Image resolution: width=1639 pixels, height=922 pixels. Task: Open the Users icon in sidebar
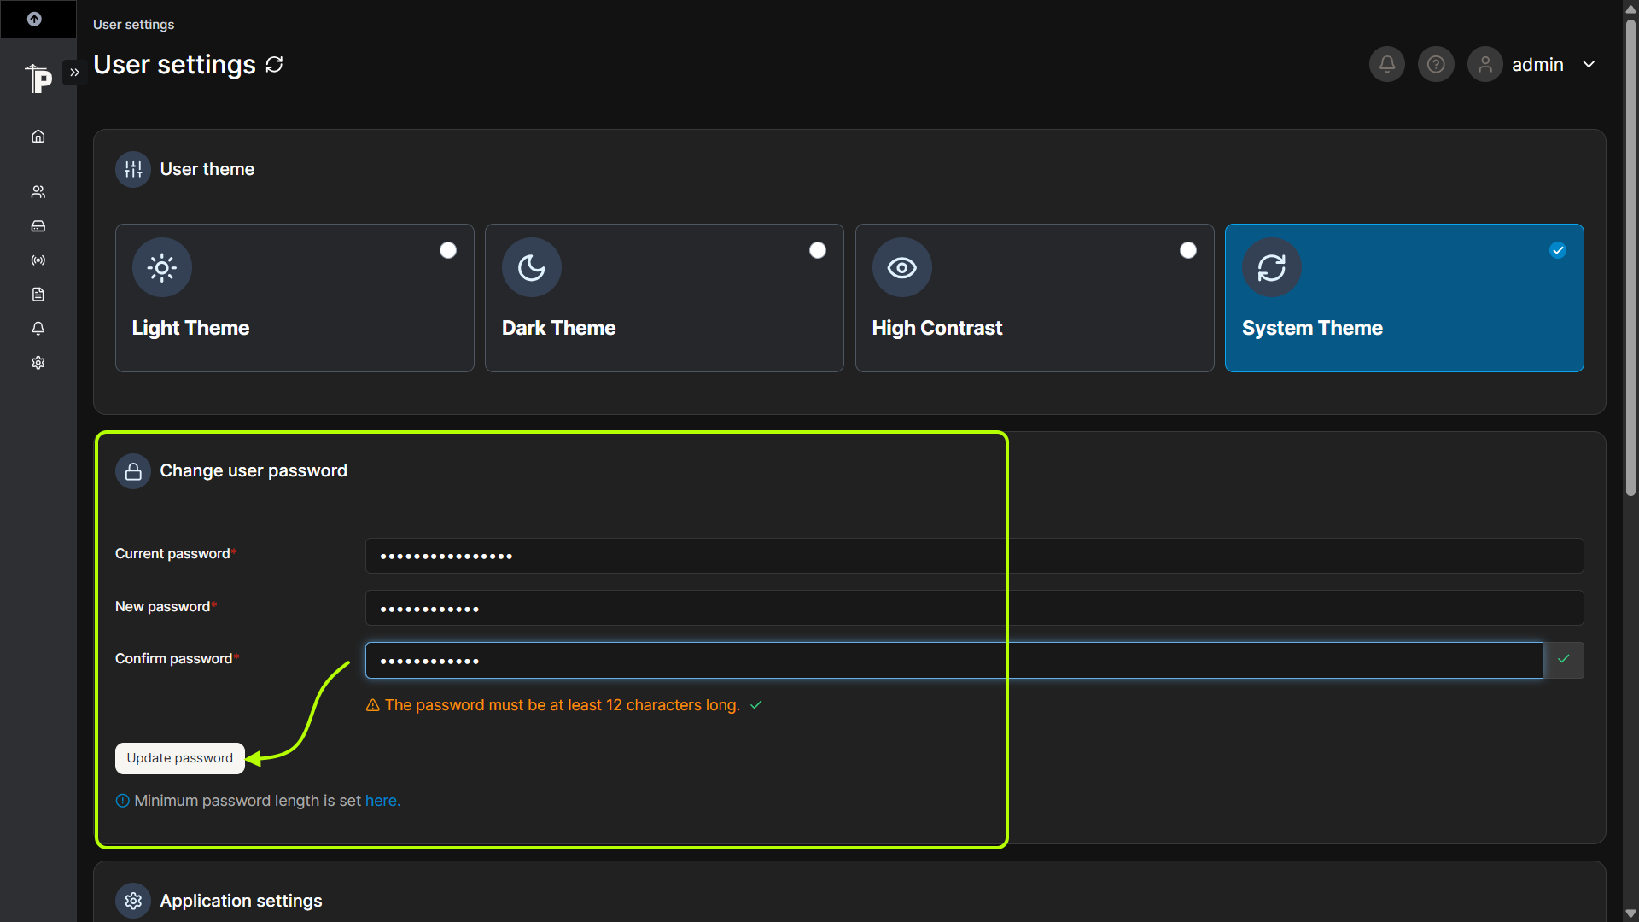tap(38, 192)
